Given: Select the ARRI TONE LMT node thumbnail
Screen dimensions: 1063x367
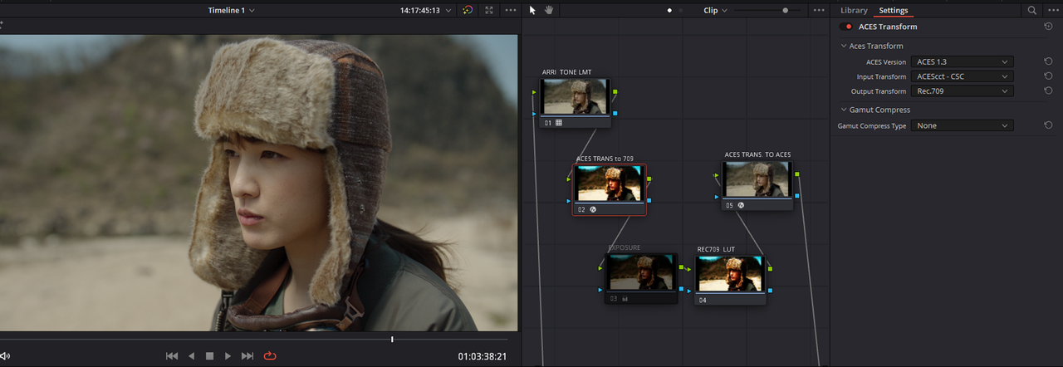Looking at the screenshot, I should [575, 97].
